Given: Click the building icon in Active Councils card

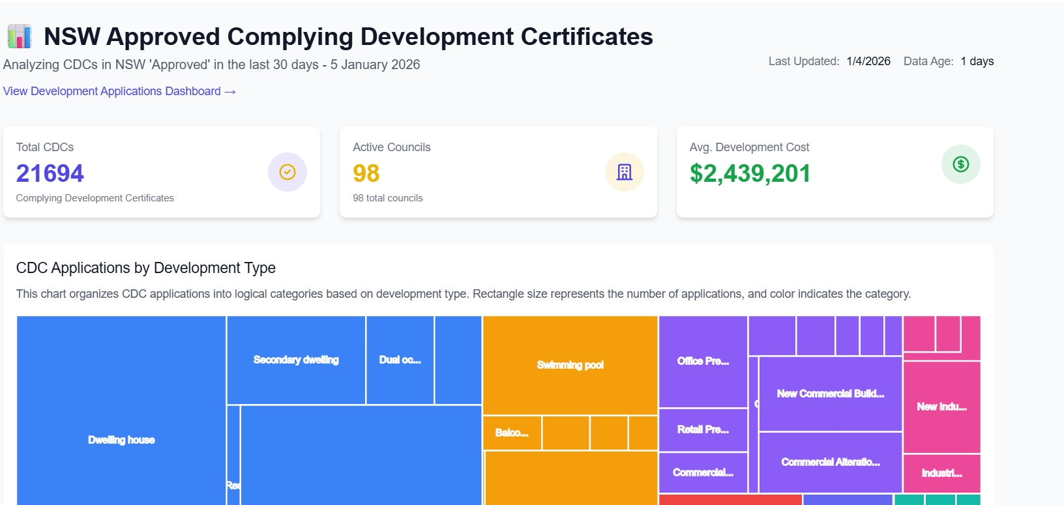Looking at the screenshot, I should [x=624, y=172].
